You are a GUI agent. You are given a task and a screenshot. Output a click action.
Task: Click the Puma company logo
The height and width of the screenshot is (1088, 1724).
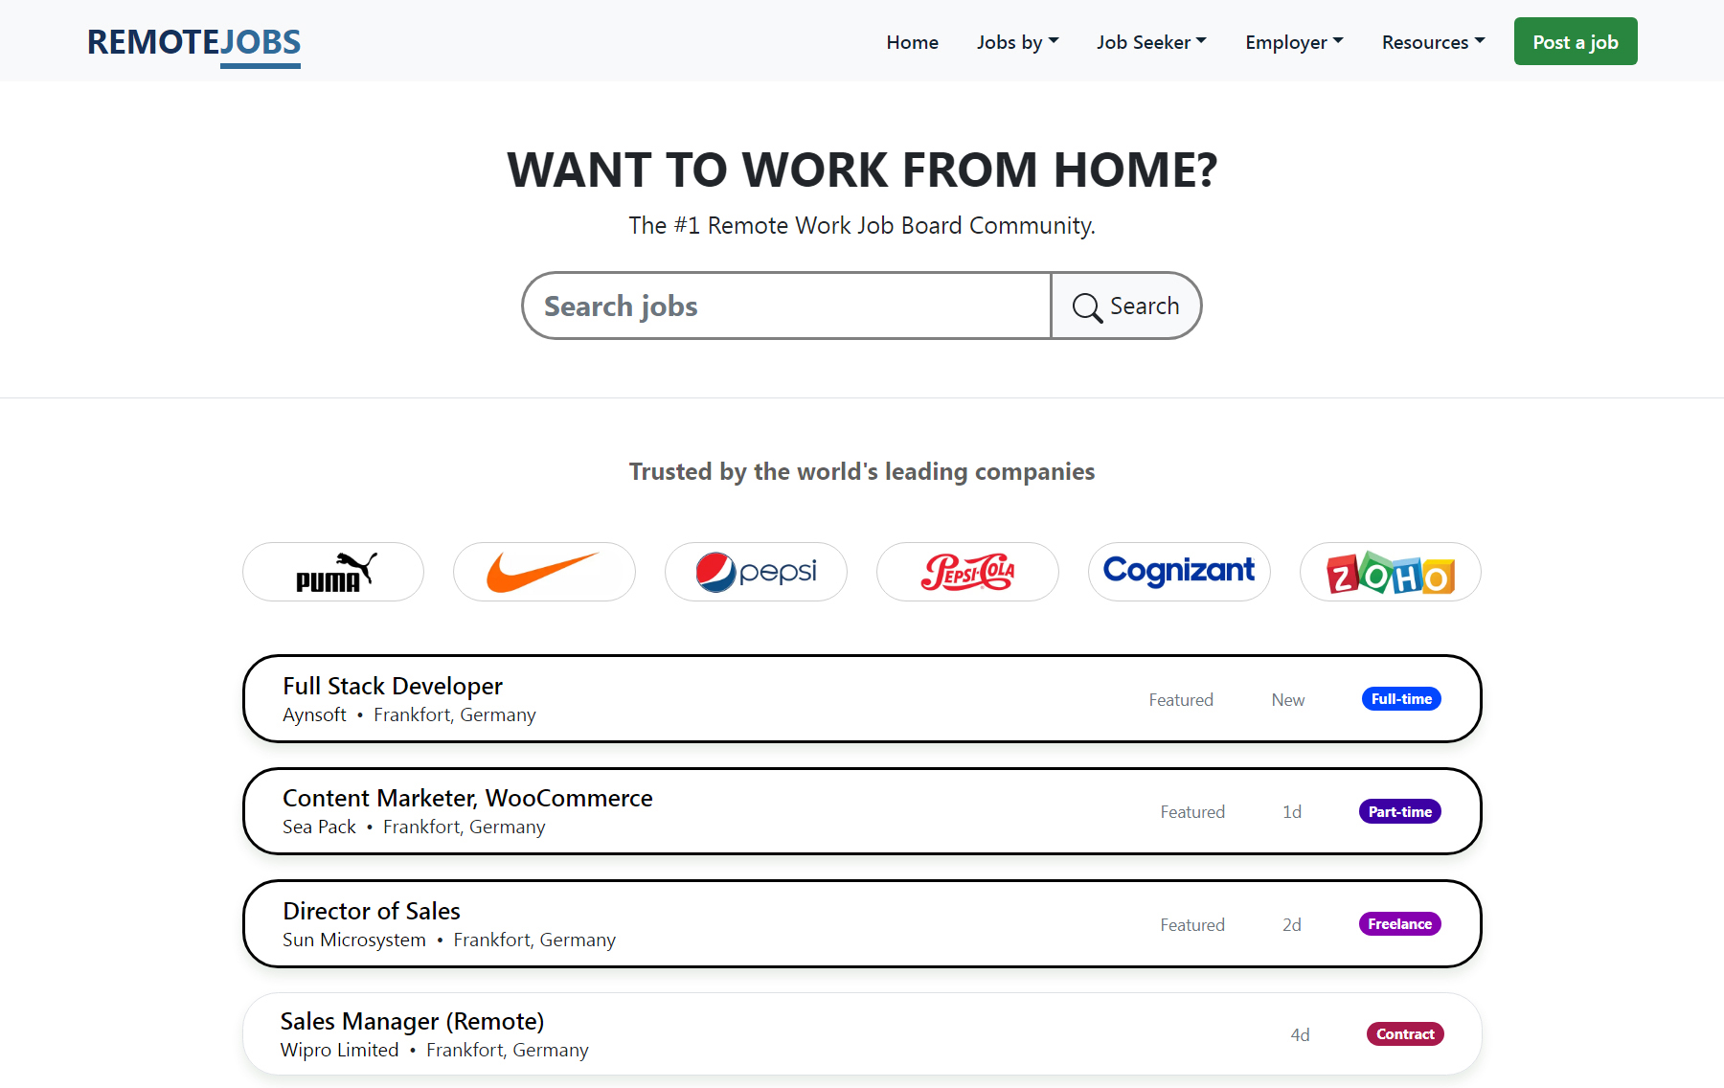pos(333,572)
